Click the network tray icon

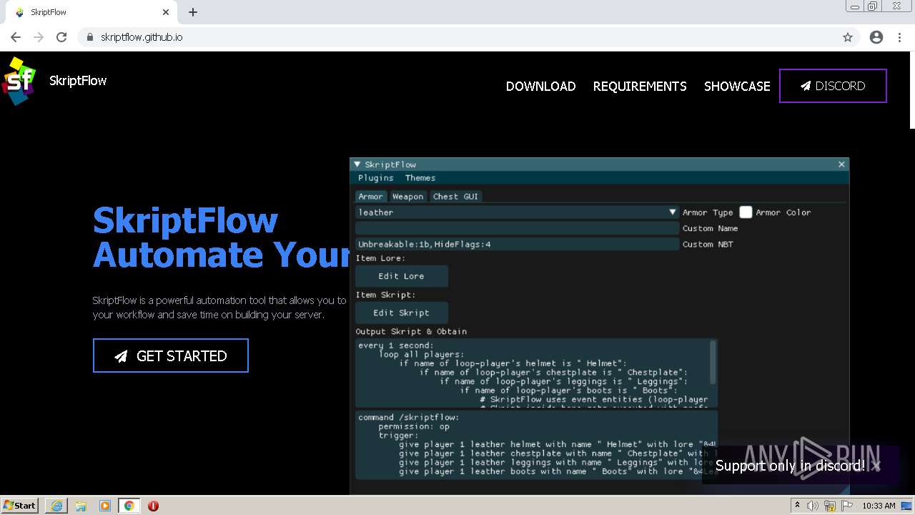(829, 506)
